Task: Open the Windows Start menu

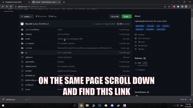Action: pyautogui.click(x=3, y=105)
